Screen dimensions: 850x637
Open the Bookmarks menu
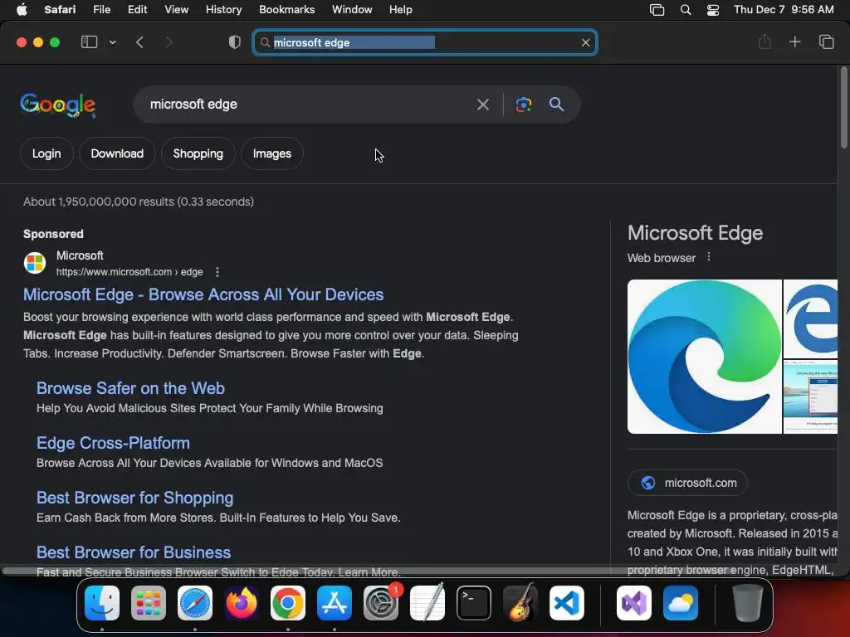point(286,10)
